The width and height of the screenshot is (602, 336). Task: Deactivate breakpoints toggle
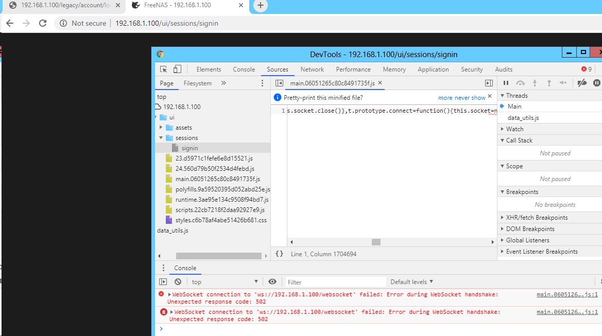coord(582,83)
